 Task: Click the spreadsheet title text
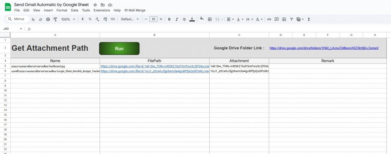pyautogui.click(x=52, y=5)
